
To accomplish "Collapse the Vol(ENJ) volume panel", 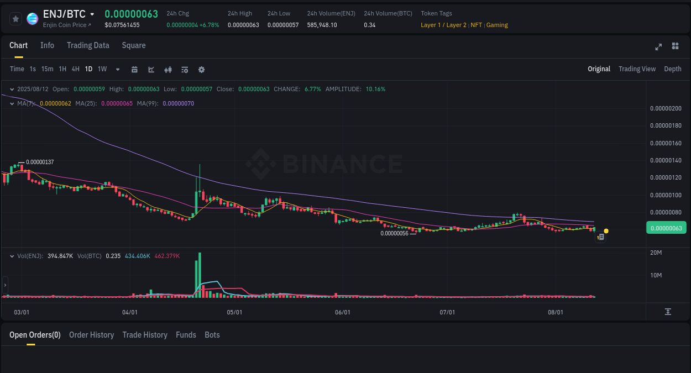I will (x=12, y=255).
